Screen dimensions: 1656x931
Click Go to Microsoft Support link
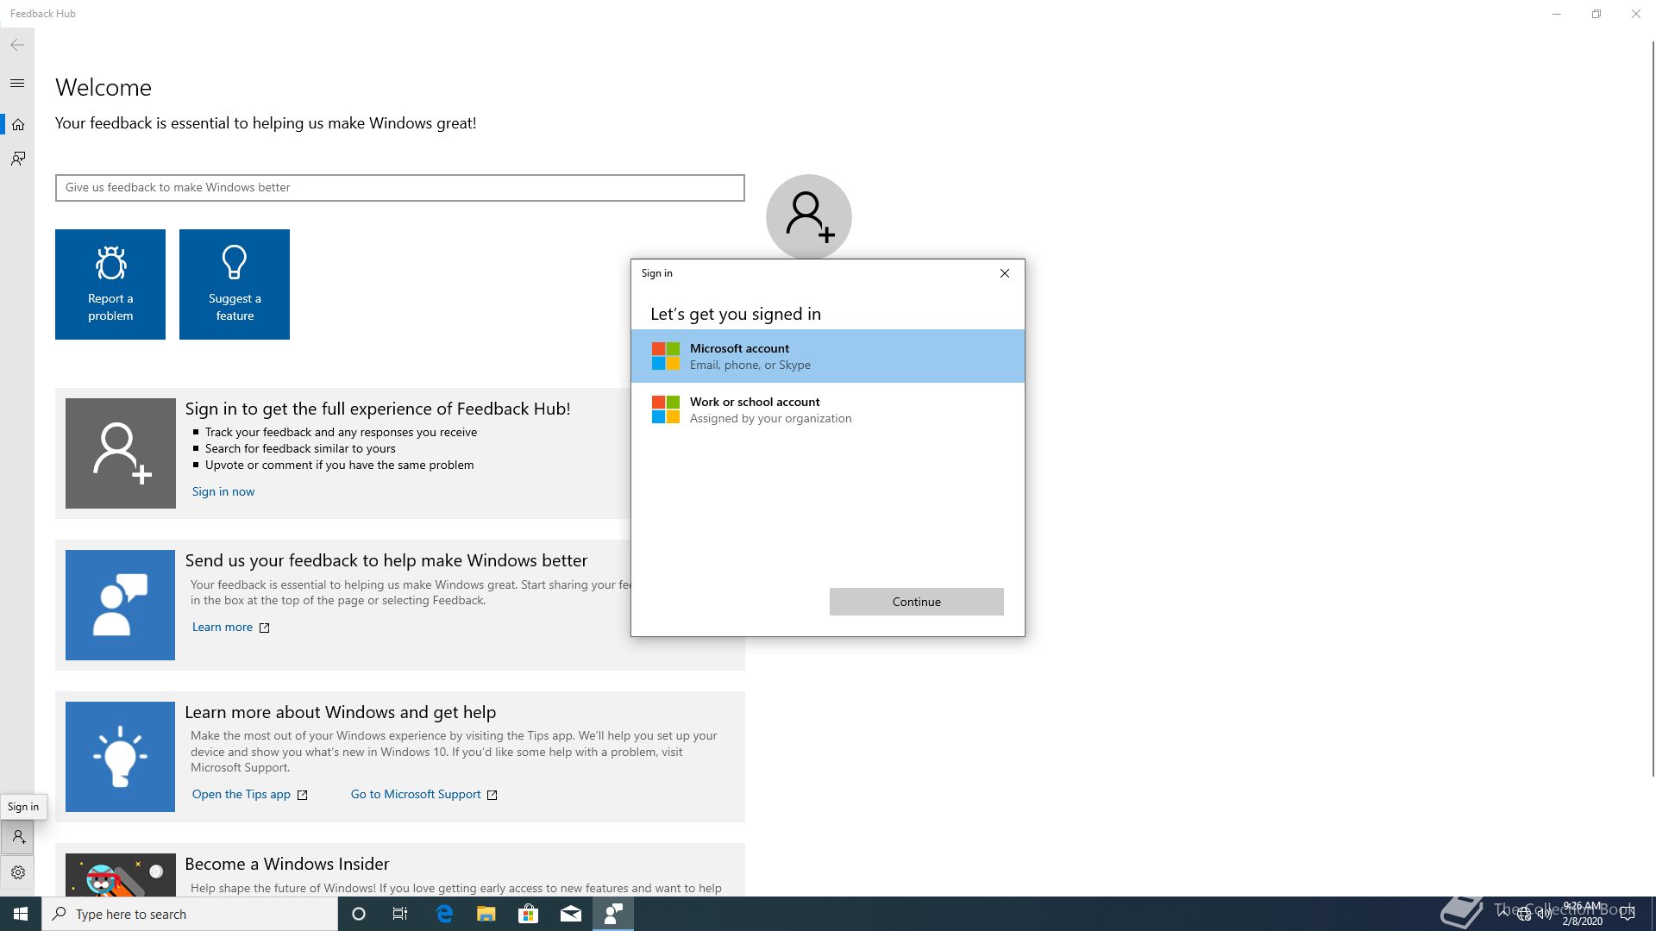click(x=416, y=794)
